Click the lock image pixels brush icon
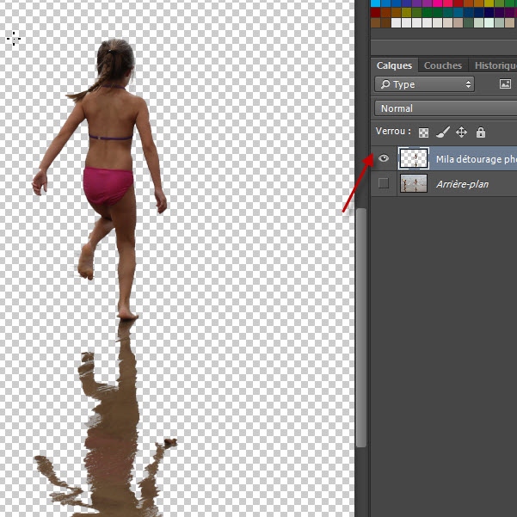Viewport: 517px width, 517px height. [442, 132]
